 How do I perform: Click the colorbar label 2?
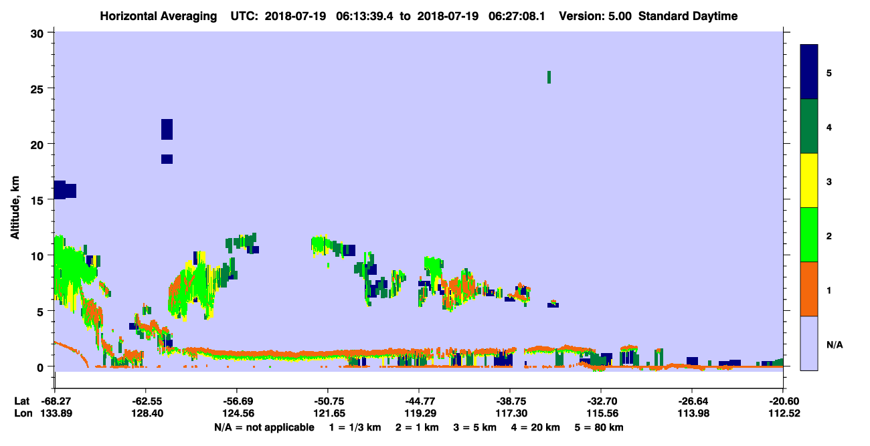tap(829, 235)
